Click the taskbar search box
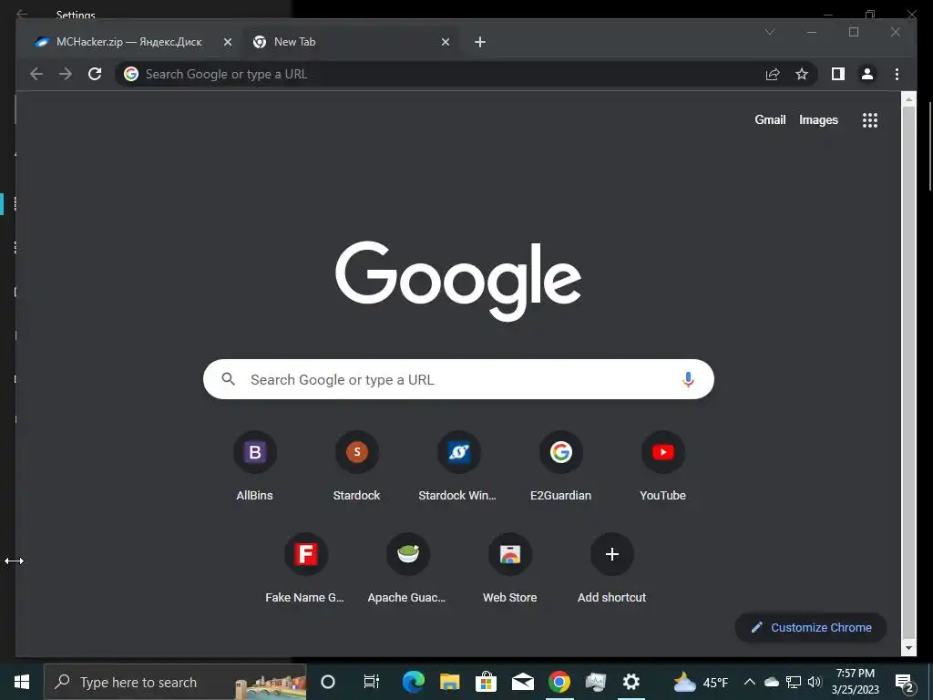This screenshot has width=933, height=700. pos(176,682)
